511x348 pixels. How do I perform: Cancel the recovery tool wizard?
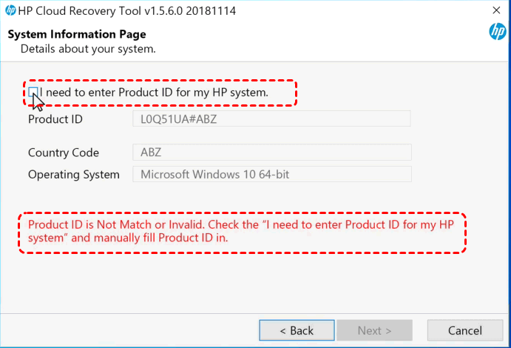[465, 330]
